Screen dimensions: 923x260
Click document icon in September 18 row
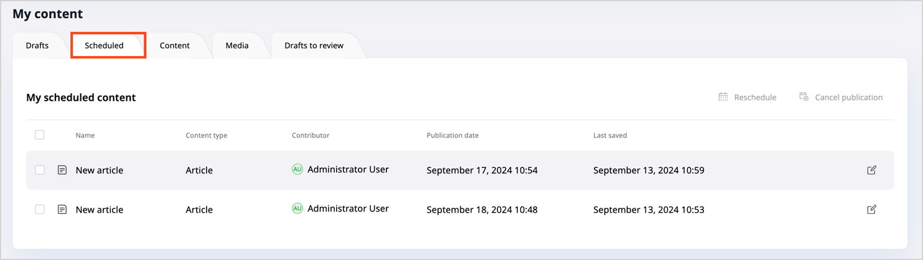tap(62, 210)
